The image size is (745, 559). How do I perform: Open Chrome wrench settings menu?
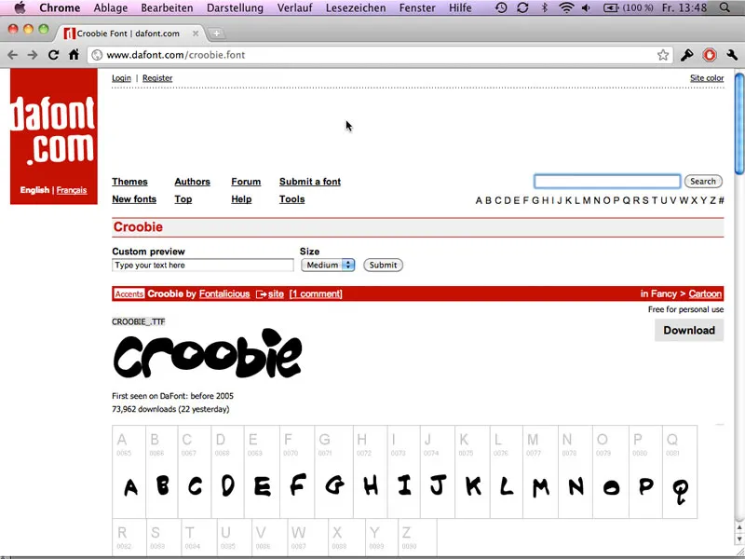point(732,55)
